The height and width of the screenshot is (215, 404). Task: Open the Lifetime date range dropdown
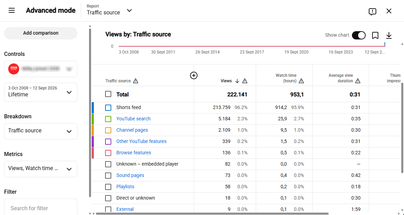click(x=41, y=92)
